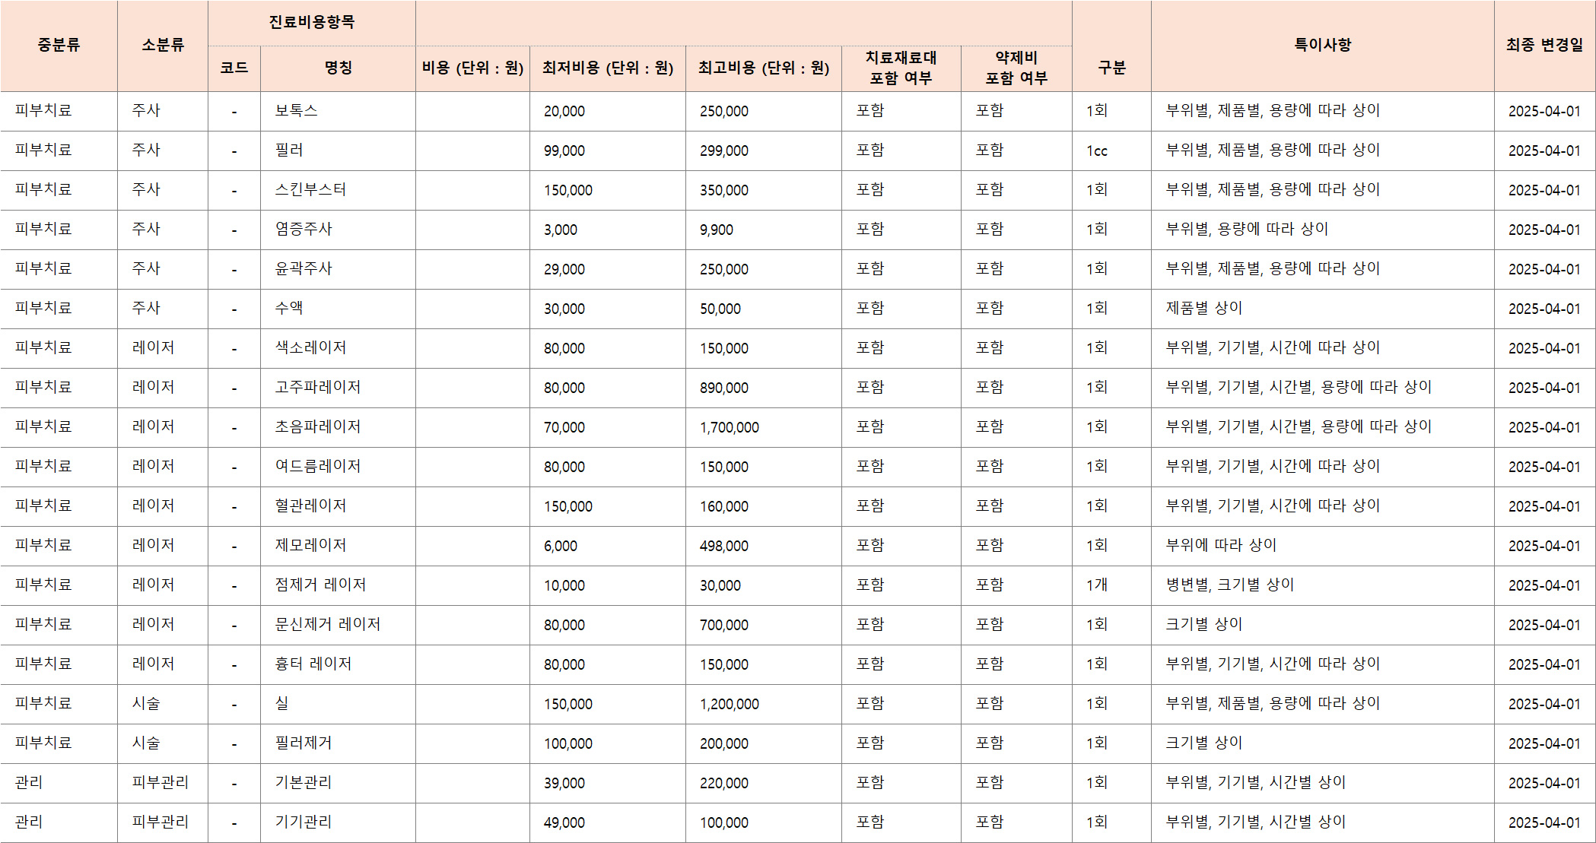Screen dimensions: 1596x843
Task: Click the 소분류 column header
Action: coord(163,46)
